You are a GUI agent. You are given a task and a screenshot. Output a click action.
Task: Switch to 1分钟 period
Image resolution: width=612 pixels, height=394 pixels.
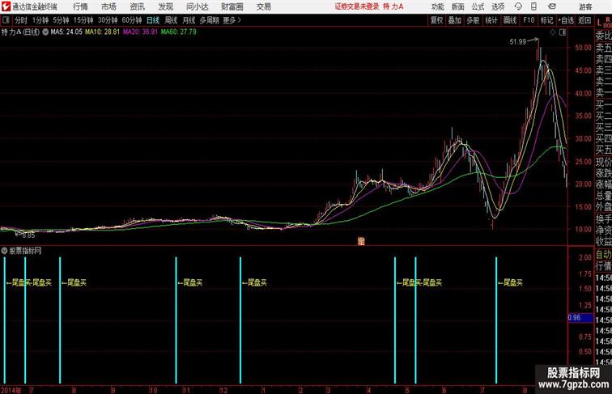pyautogui.click(x=40, y=20)
